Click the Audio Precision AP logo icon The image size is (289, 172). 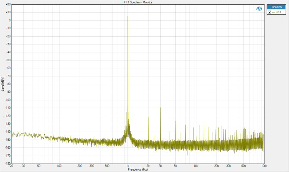(259, 8)
